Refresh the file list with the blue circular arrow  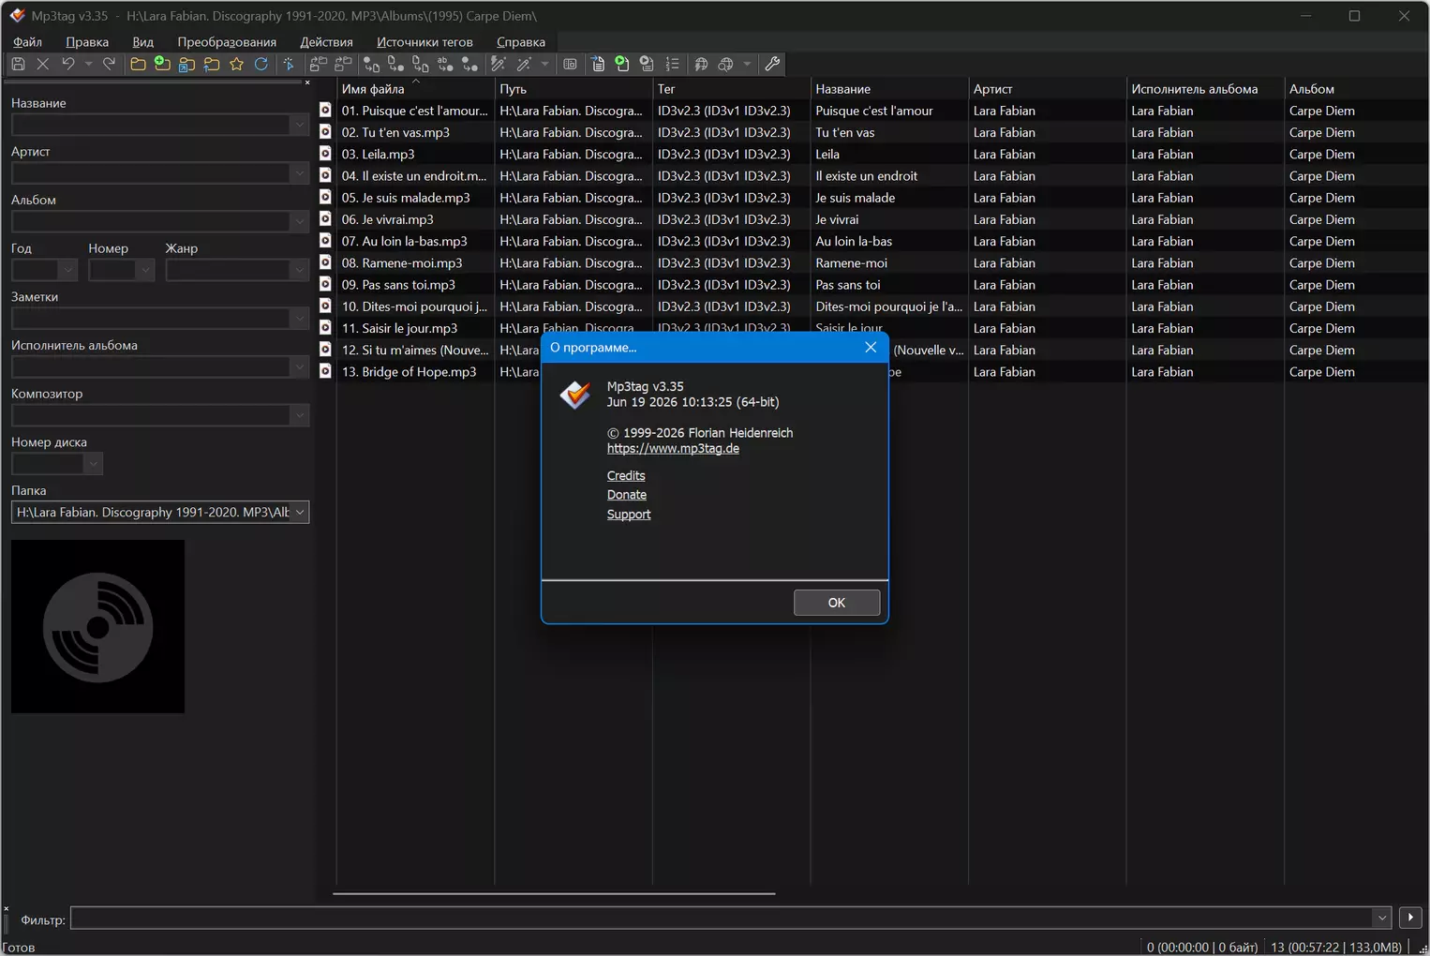click(x=261, y=64)
